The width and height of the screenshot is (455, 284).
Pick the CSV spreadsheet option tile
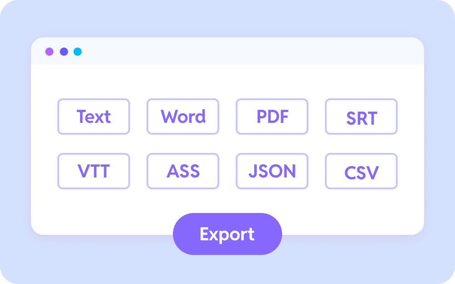[361, 171]
